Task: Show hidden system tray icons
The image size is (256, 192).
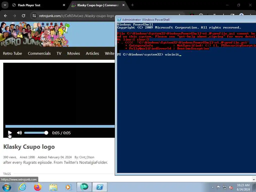Action: click(x=212, y=187)
